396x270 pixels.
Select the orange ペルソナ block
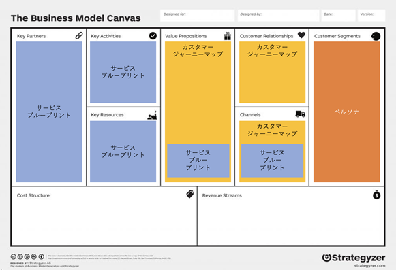pyautogui.click(x=346, y=112)
